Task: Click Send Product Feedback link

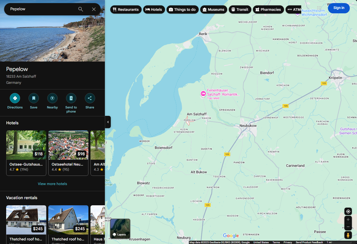Action: click(x=309, y=242)
